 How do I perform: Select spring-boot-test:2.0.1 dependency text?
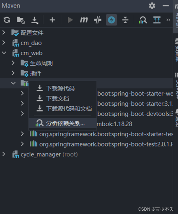(x=106, y=144)
